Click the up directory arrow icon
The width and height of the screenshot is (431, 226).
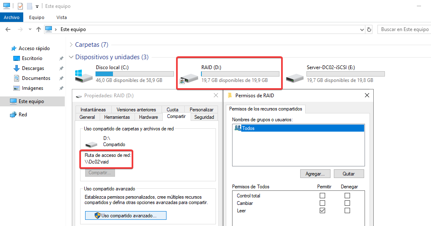coord(39,29)
